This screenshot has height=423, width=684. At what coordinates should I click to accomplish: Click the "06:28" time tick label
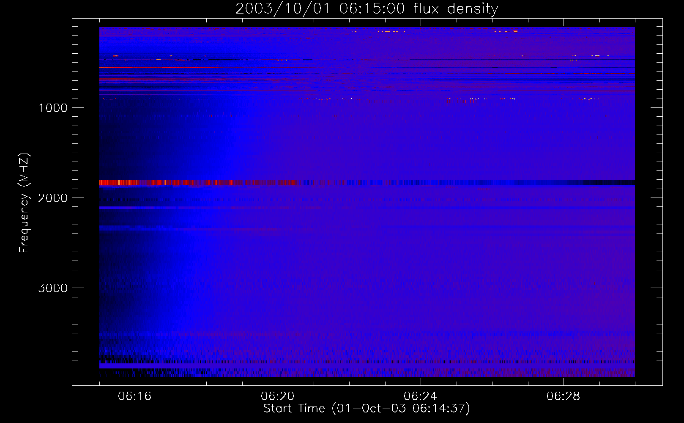click(x=563, y=396)
